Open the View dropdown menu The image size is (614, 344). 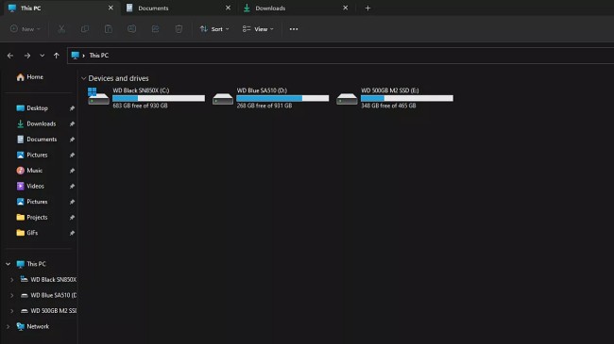(258, 29)
